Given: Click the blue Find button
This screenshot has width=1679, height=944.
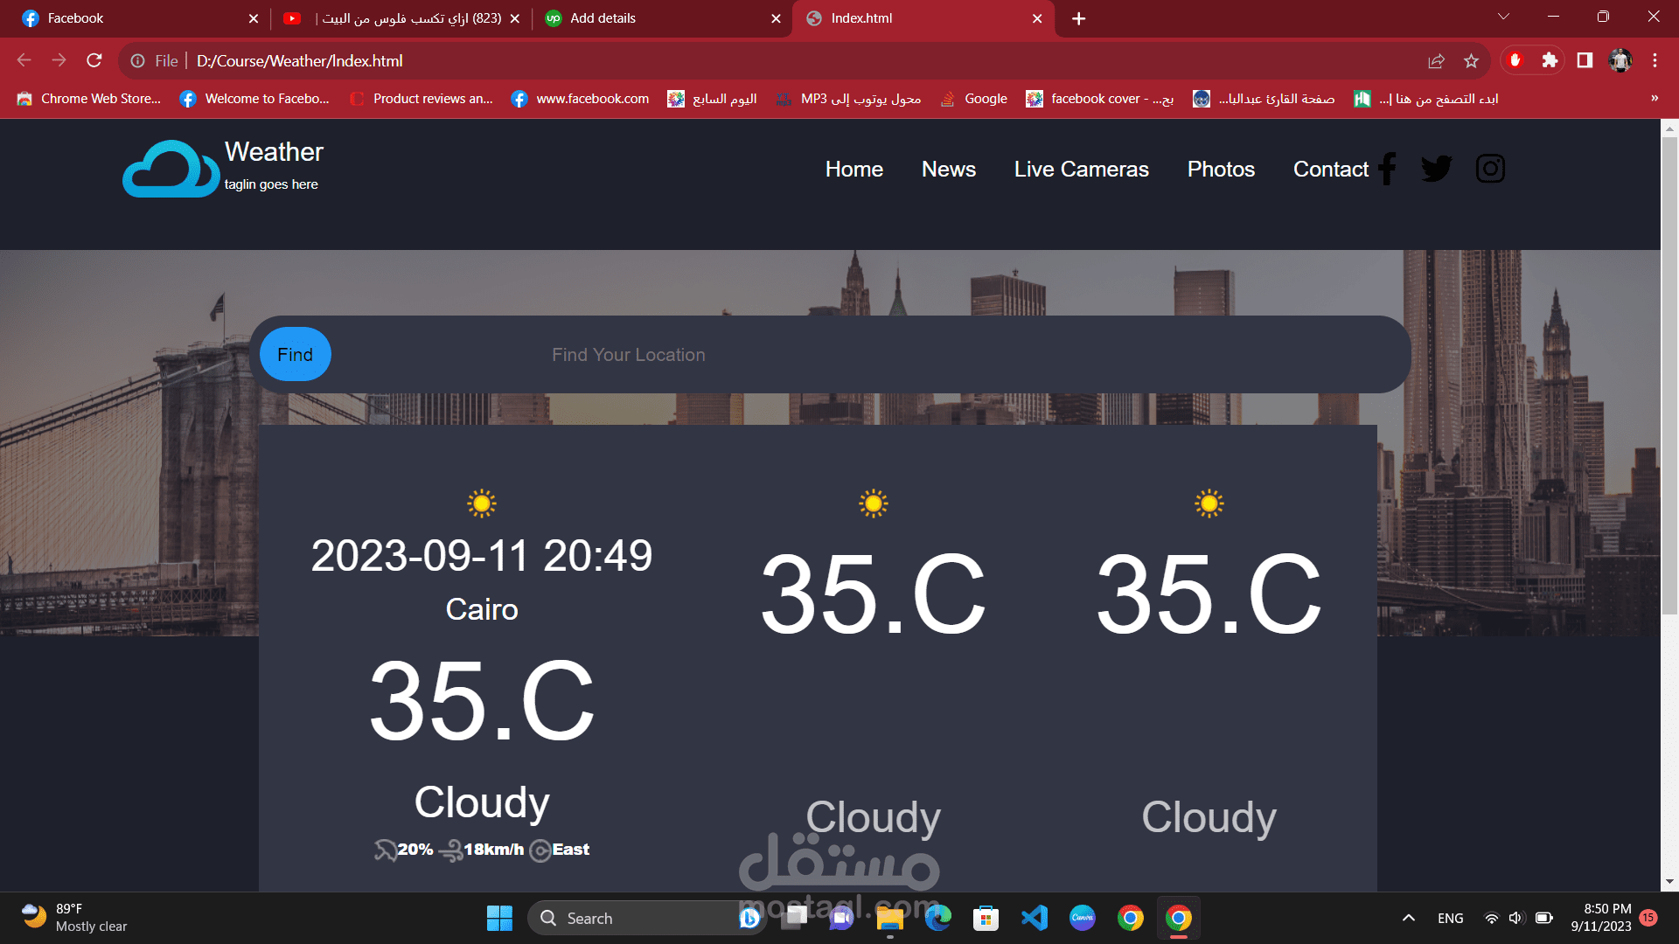Looking at the screenshot, I should pos(296,354).
